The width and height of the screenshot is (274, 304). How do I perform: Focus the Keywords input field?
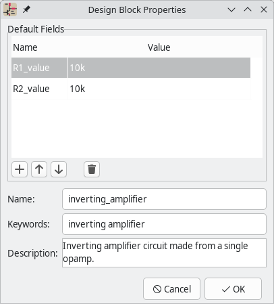(164, 224)
